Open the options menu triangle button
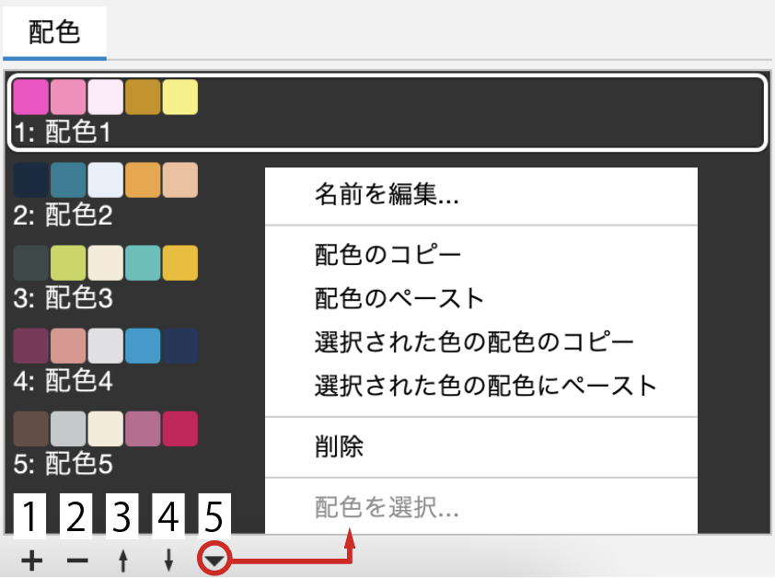This screenshot has height=578, width=775. pos(214,560)
